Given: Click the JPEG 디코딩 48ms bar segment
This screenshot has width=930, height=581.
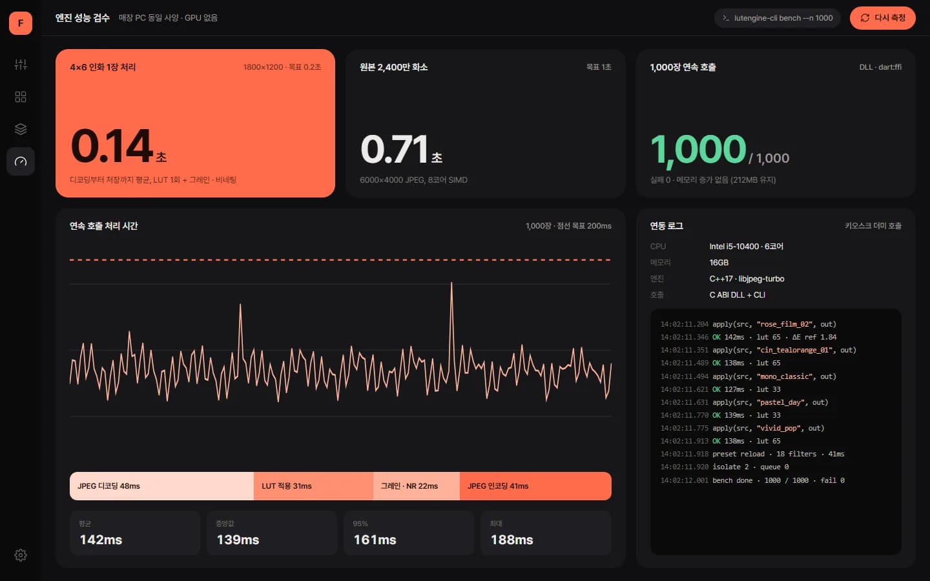Looking at the screenshot, I should click(x=161, y=486).
